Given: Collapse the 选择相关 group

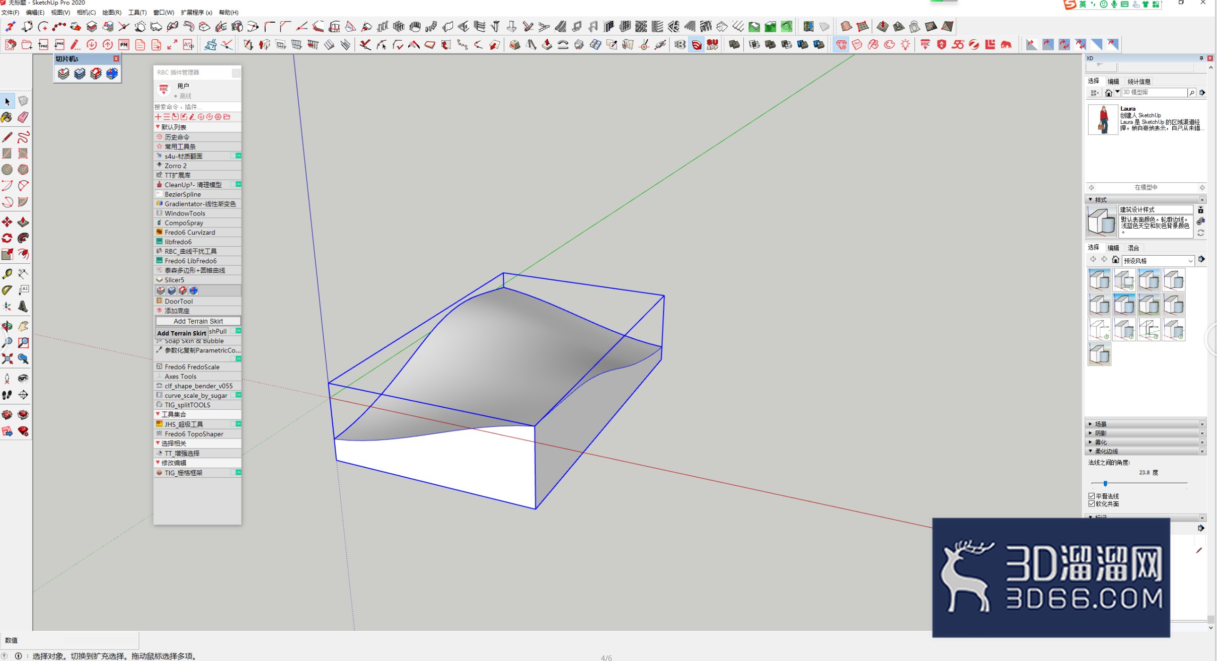Looking at the screenshot, I should pyautogui.click(x=158, y=443).
